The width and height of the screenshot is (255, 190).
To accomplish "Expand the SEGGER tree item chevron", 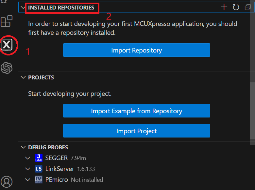I will pyautogui.click(x=27, y=158).
